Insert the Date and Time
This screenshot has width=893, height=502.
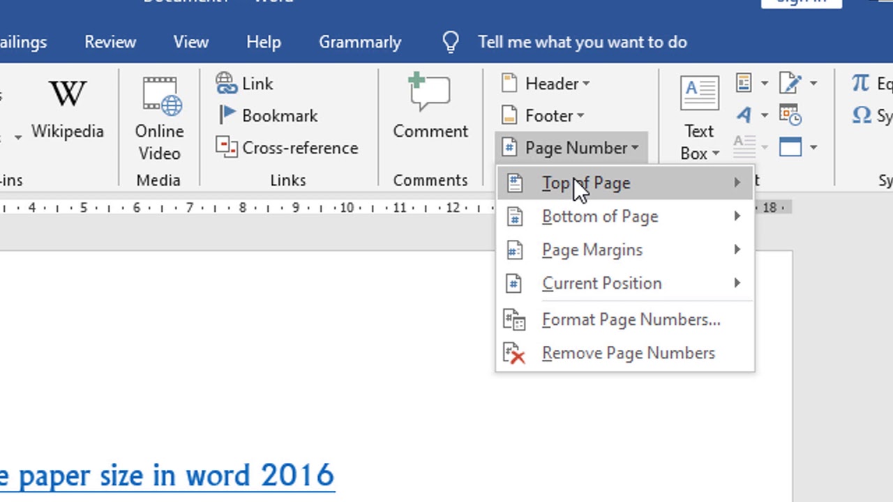point(789,114)
